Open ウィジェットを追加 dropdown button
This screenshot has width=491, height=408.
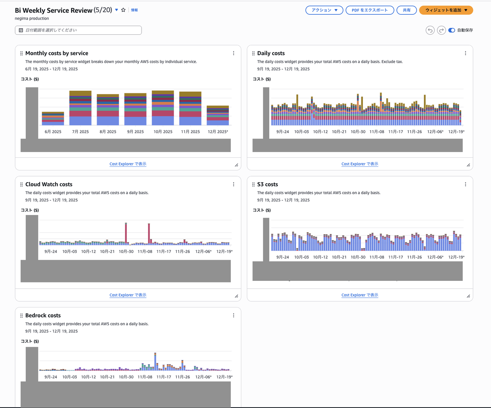[446, 10]
